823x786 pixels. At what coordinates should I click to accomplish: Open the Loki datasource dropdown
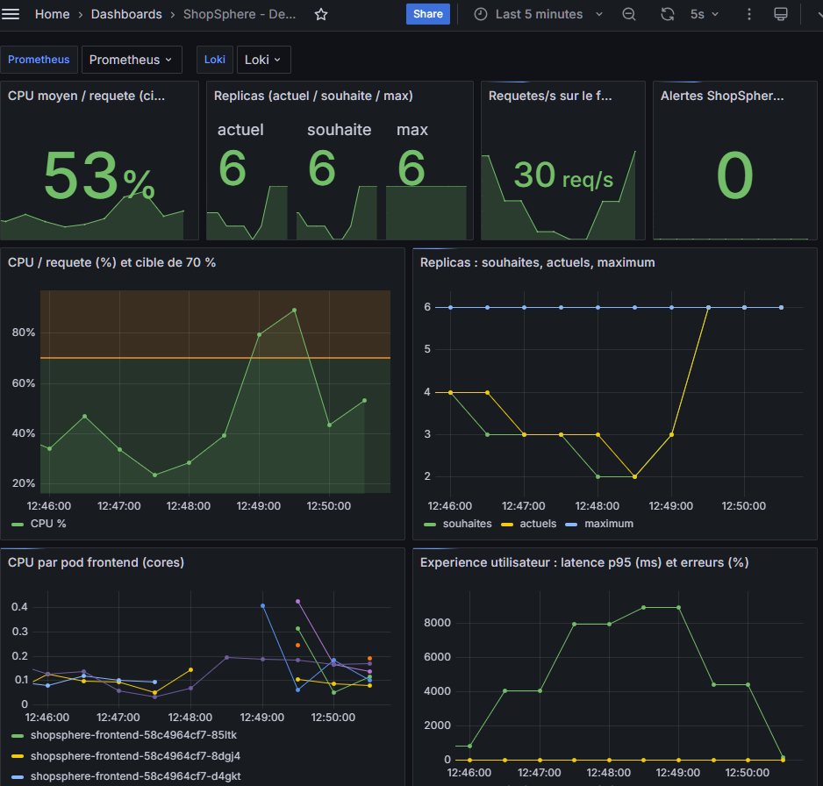click(263, 60)
